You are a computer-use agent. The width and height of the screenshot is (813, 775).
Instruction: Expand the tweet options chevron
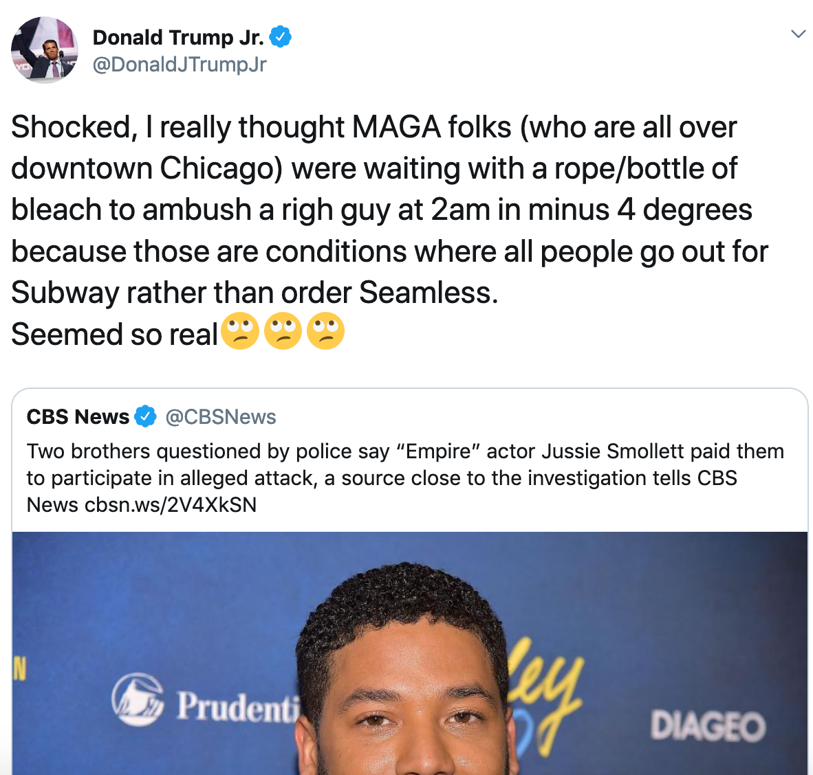click(798, 34)
